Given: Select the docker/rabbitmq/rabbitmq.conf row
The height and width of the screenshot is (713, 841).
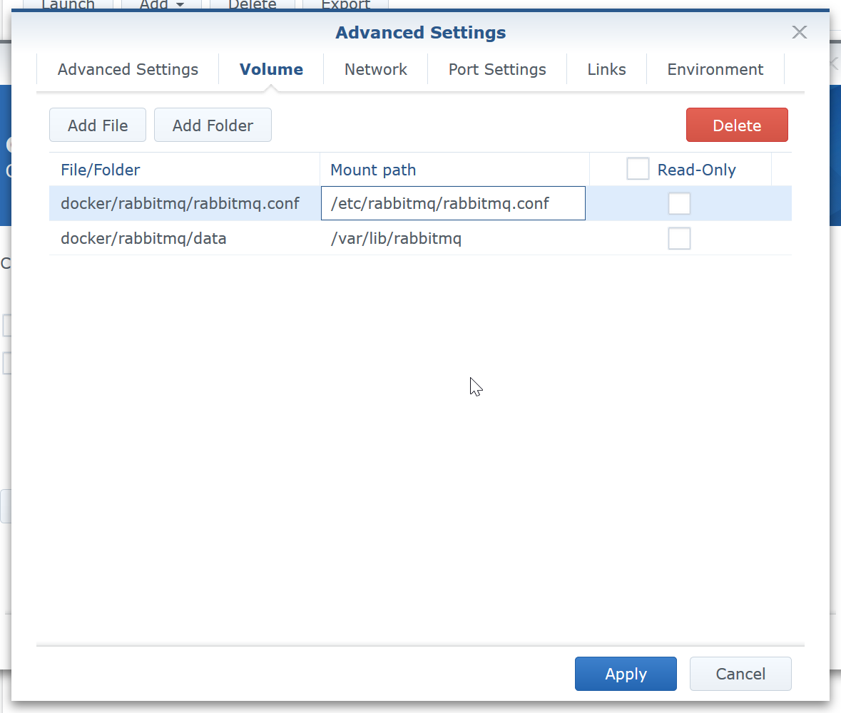Looking at the screenshot, I should coord(180,204).
